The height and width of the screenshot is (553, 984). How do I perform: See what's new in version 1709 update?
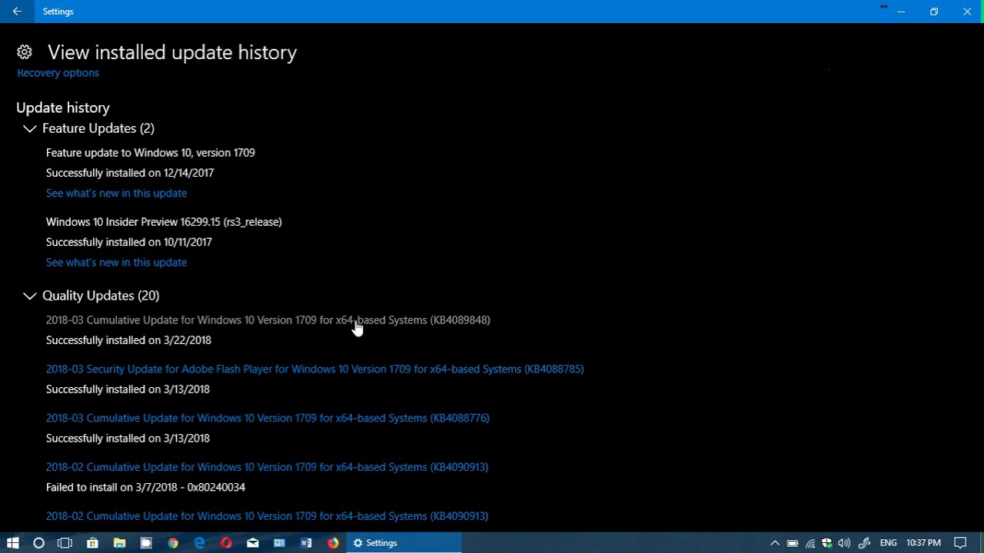click(116, 194)
